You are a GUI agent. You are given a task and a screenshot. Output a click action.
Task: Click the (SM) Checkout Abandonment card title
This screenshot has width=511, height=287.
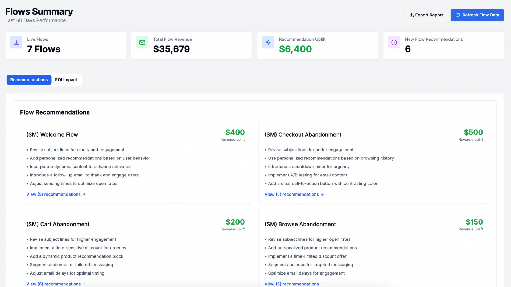(x=303, y=135)
